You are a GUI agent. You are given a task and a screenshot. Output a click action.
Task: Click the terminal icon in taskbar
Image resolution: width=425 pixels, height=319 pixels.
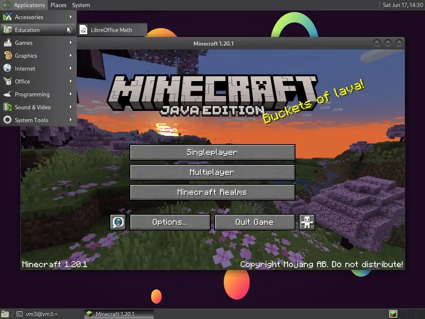(20, 314)
